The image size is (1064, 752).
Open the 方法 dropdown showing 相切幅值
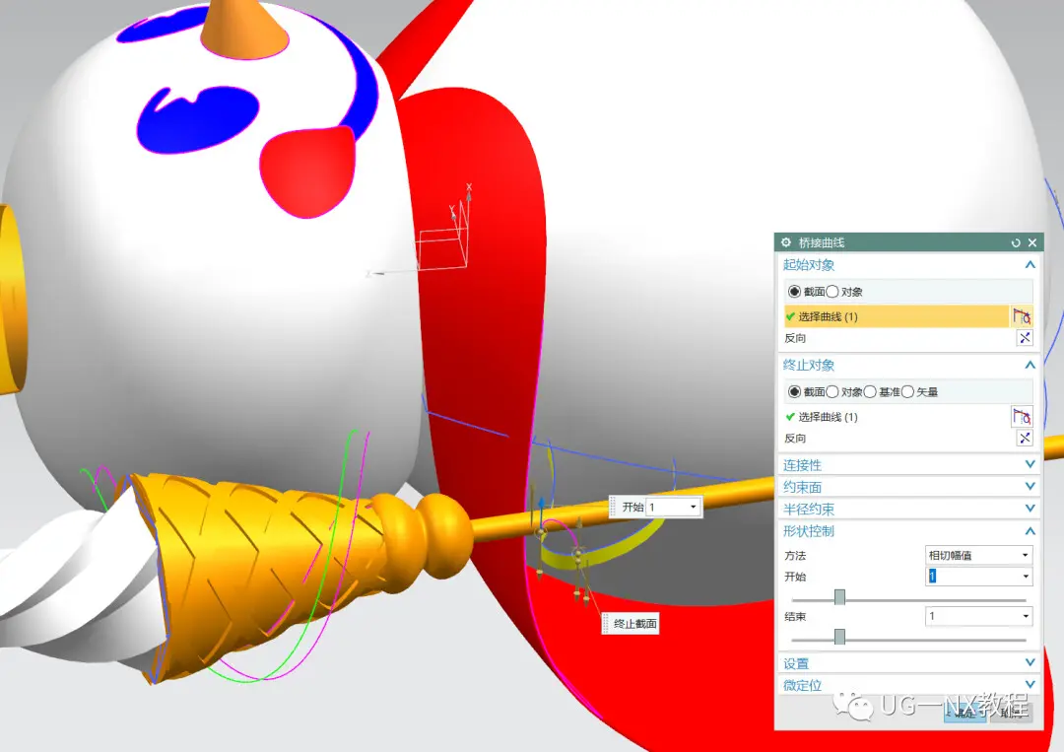point(978,555)
